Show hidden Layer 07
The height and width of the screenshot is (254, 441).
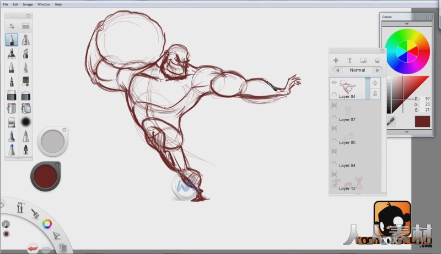334,106
